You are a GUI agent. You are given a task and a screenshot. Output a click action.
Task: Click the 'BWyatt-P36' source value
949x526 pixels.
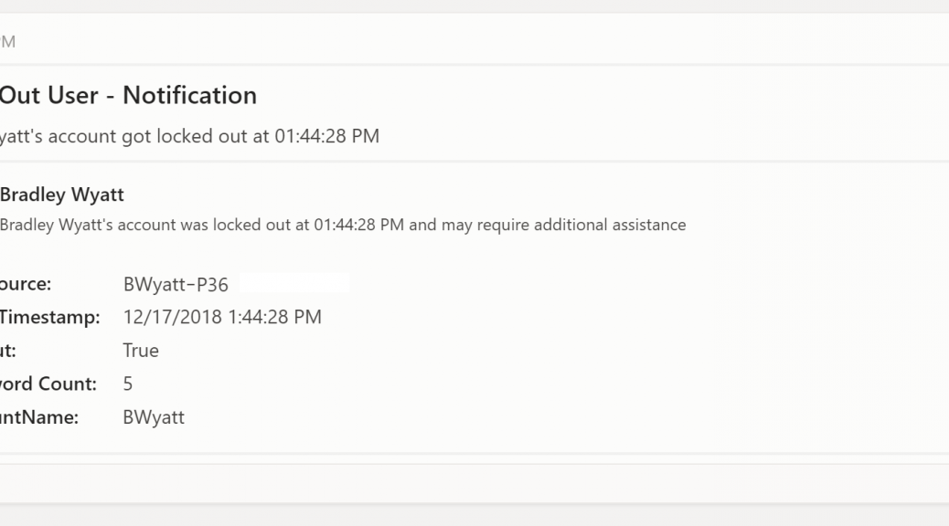tap(176, 284)
